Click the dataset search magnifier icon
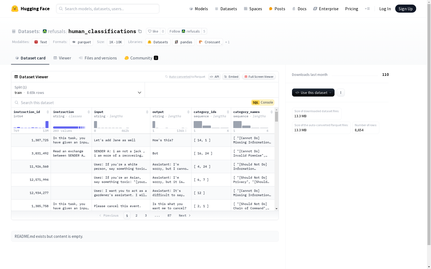This screenshot has height=269, width=431. (x=17, y=102)
